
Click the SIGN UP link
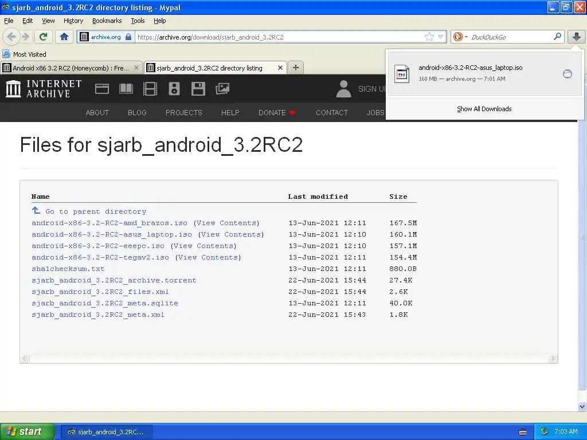coord(371,89)
